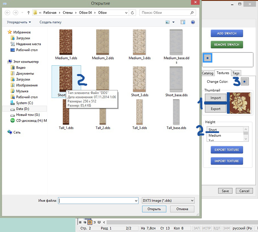Click the Up one level arrow icon
Screen dimensions: 258x232
coord(29,13)
